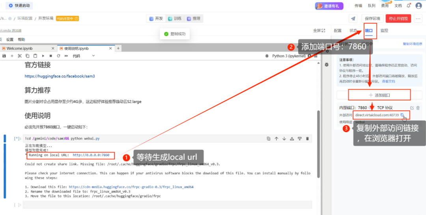
Task: Move the cell down with the arrow icon
Action: coord(284,138)
